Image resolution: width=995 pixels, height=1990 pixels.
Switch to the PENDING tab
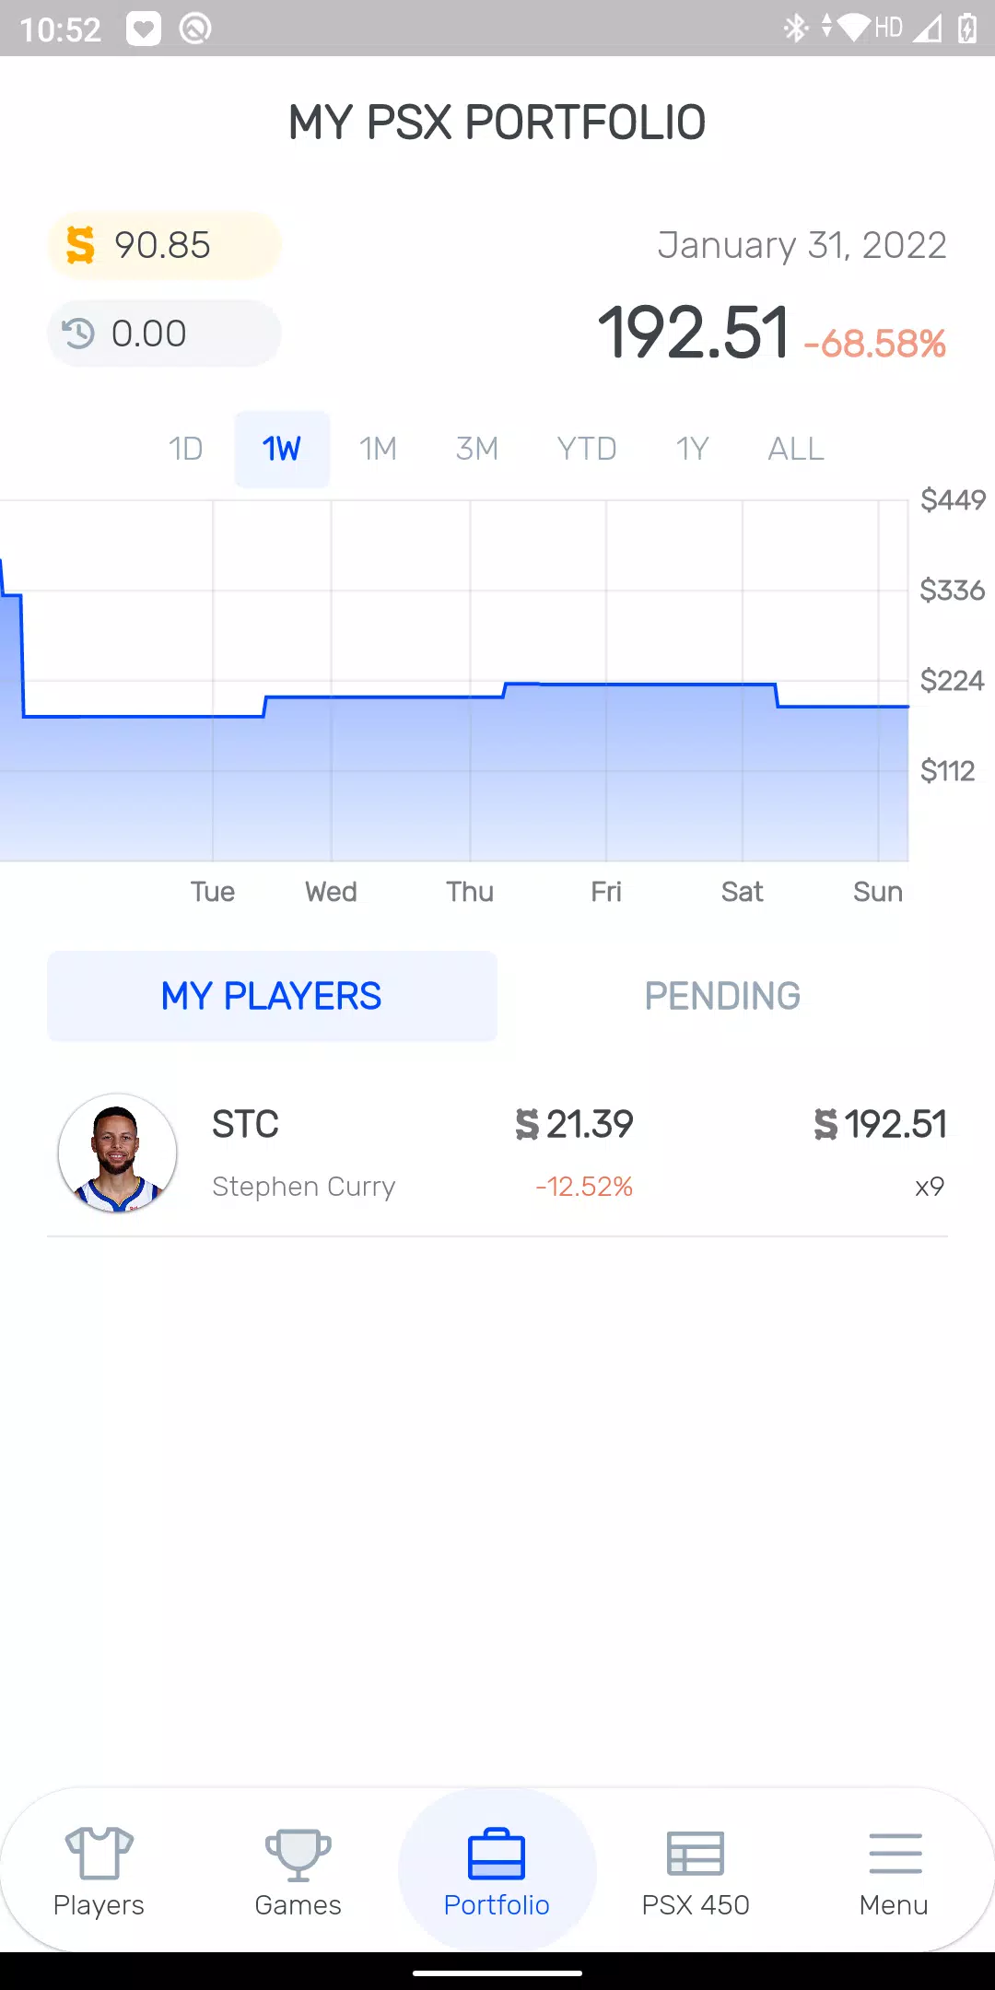pos(722,996)
